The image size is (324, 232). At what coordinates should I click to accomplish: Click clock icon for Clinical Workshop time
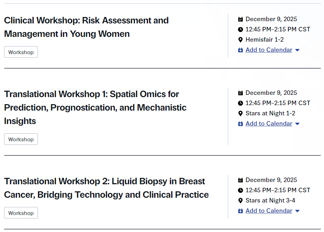[241, 29]
